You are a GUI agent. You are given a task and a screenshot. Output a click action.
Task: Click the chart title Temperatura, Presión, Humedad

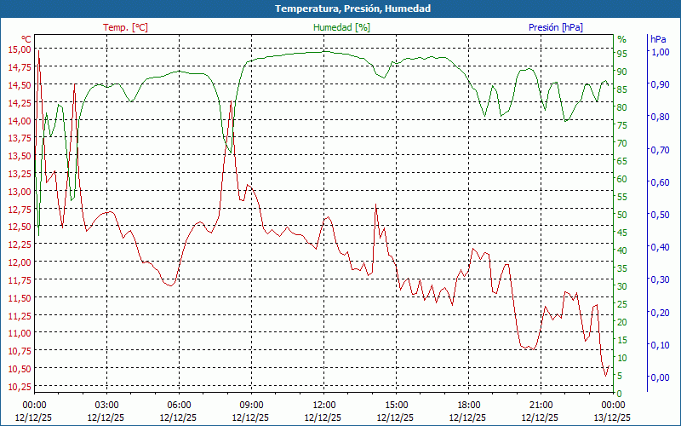click(x=340, y=9)
